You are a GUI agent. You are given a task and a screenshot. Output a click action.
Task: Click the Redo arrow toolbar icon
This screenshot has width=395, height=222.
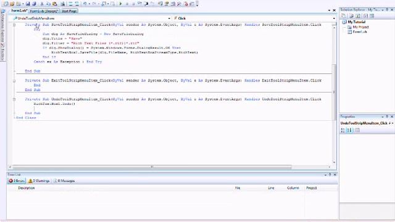point(94,4)
